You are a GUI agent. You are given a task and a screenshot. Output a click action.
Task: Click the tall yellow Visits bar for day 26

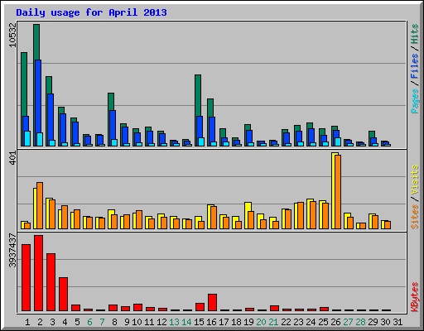[x=333, y=190]
